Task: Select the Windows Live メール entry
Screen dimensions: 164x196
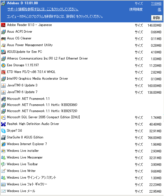Action: pos(82,191)
